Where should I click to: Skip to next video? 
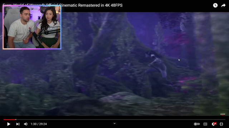click(18, 124)
